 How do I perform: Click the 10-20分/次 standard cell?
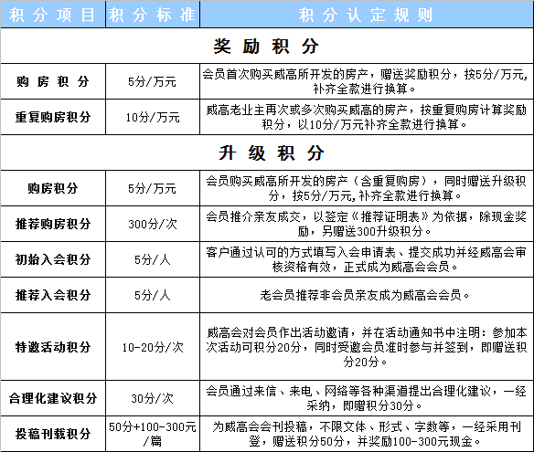click(153, 347)
